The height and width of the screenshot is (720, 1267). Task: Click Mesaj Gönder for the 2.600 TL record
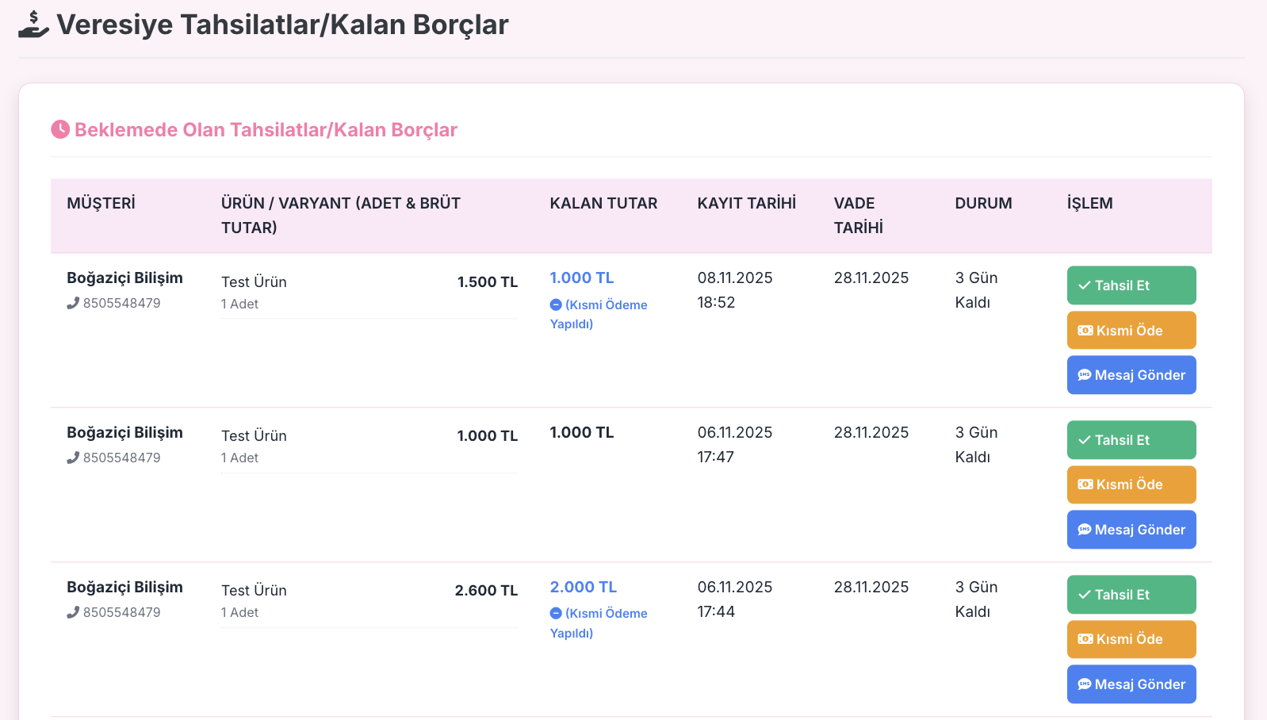[x=1131, y=684]
